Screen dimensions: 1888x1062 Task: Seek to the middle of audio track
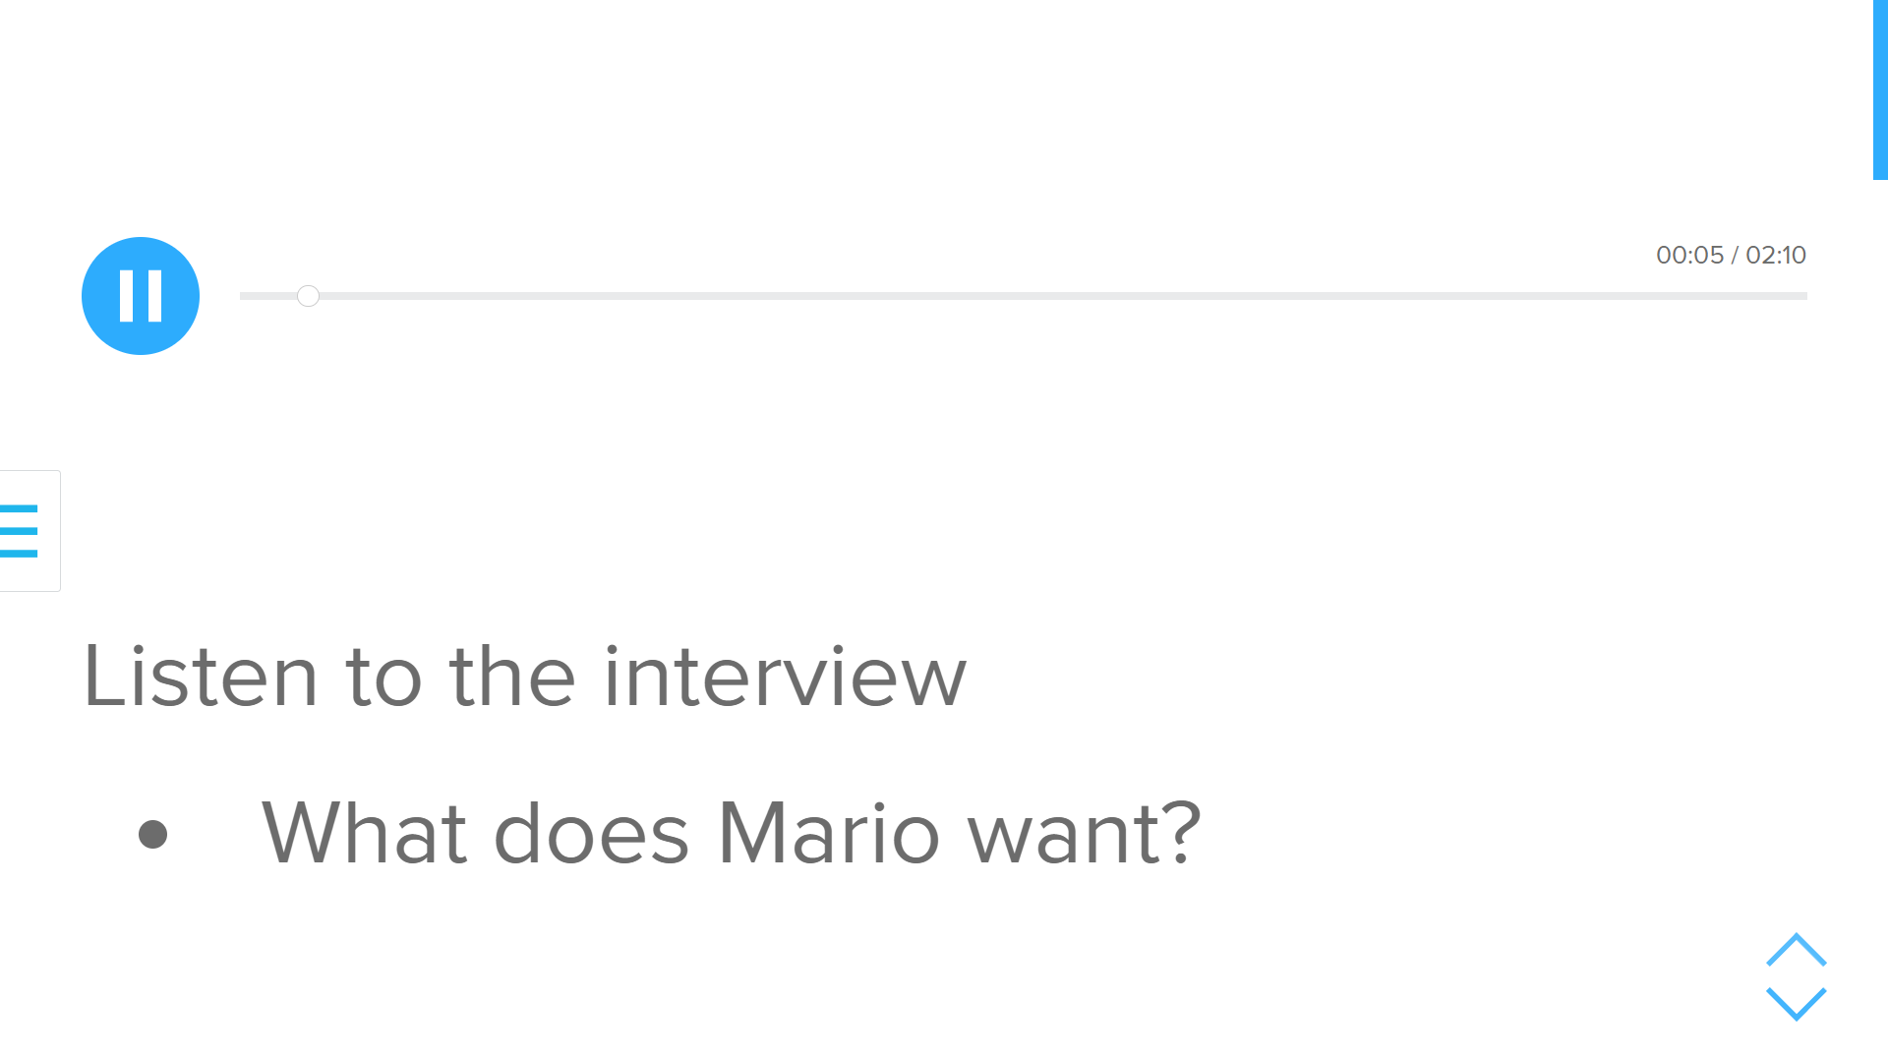tap(1024, 296)
